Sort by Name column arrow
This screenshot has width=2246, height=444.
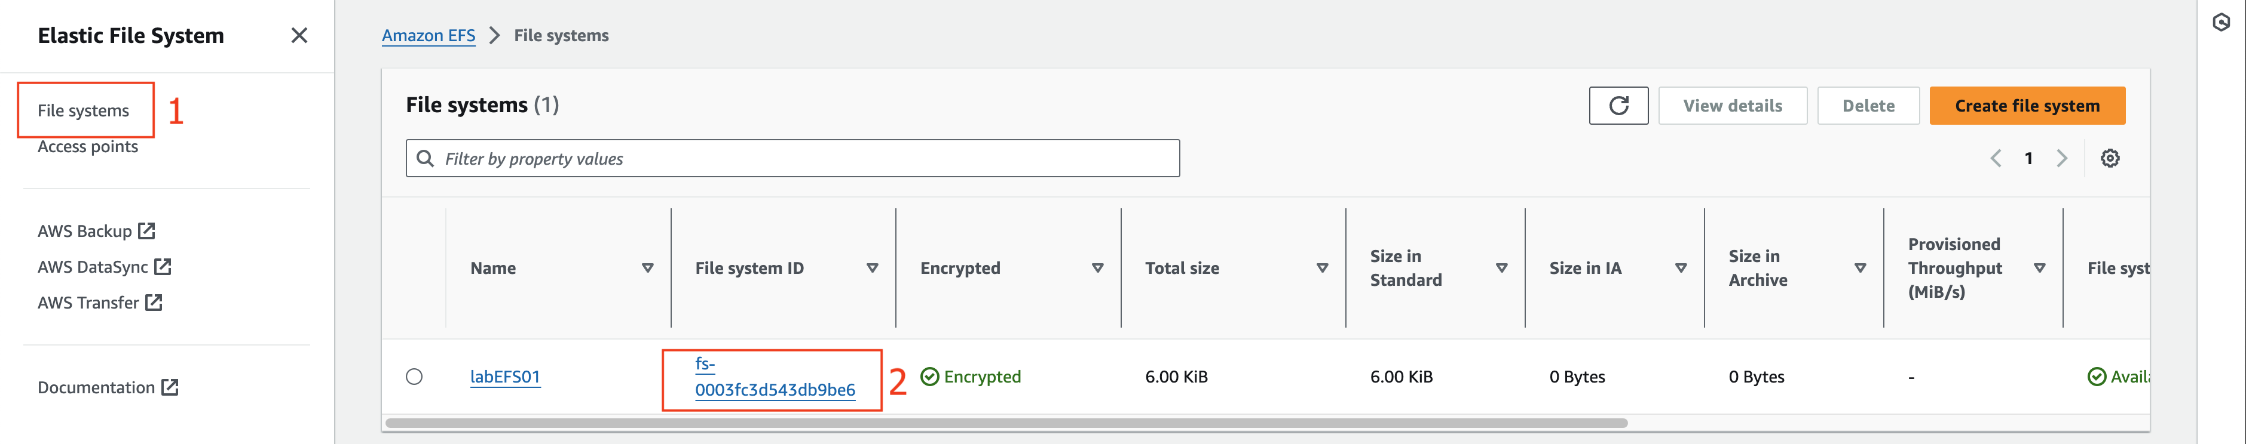tap(647, 268)
